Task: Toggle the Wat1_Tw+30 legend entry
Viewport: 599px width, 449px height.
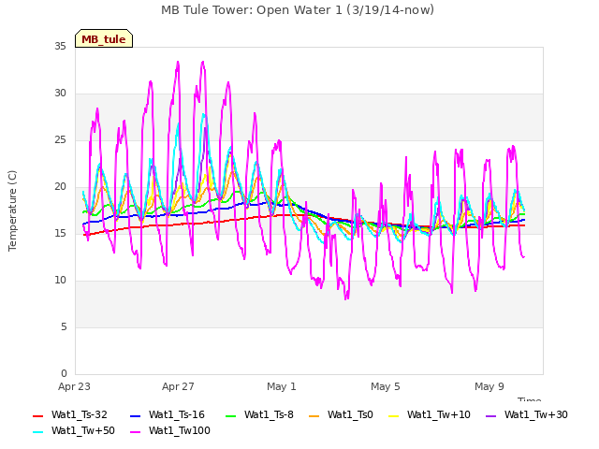Action: click(x=526, y=414)
